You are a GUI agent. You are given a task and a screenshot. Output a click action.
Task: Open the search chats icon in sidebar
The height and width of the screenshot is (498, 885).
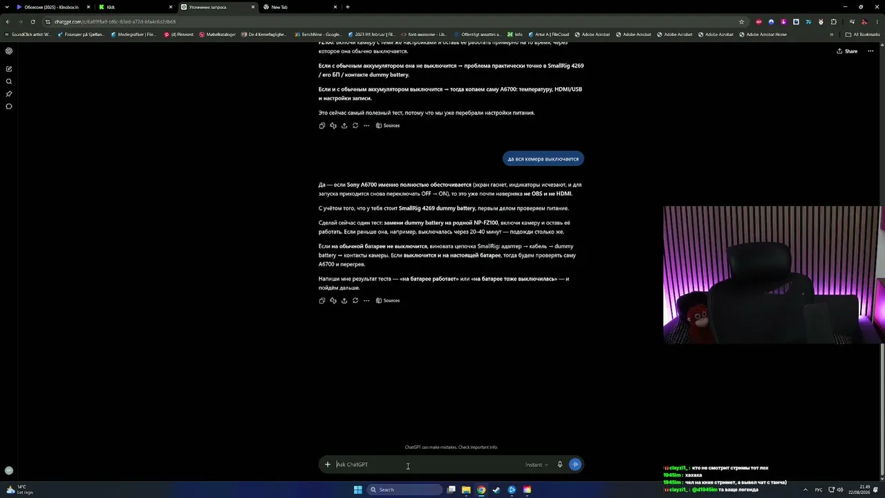coord(9,82)
